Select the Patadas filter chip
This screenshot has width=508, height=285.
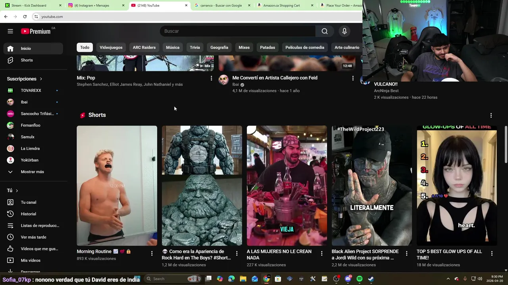click(267, 47)
